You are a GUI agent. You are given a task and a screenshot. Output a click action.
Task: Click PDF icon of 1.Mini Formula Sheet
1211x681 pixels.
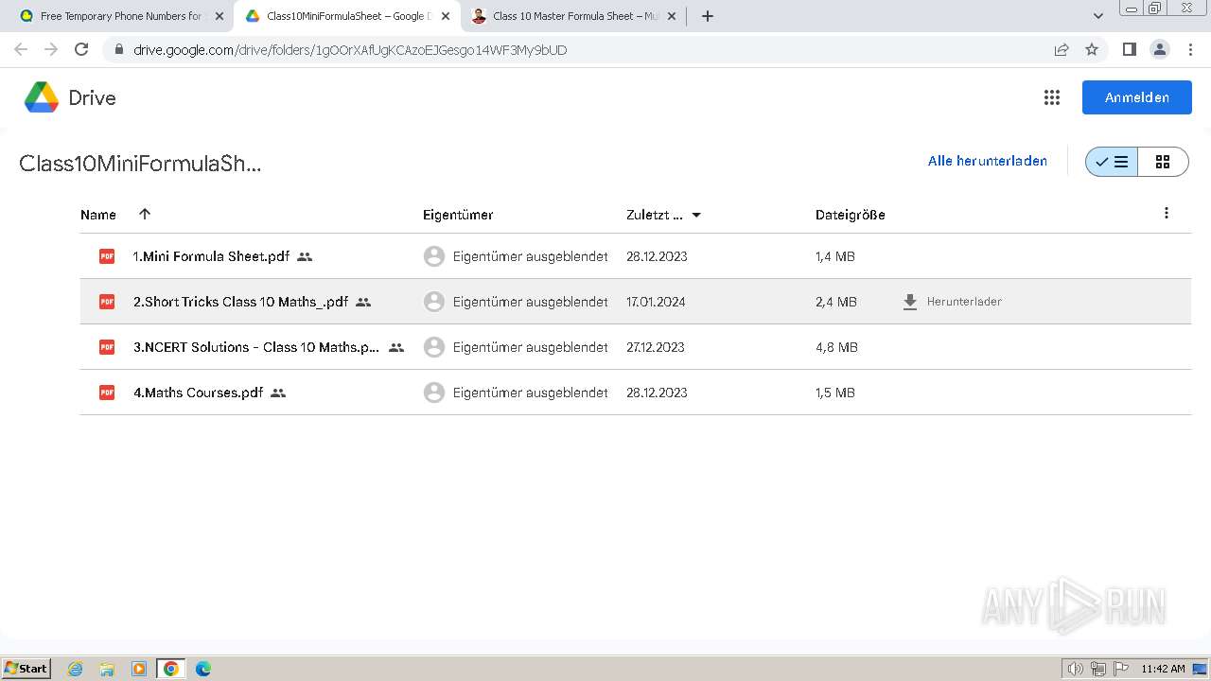(x=107, y=256)
